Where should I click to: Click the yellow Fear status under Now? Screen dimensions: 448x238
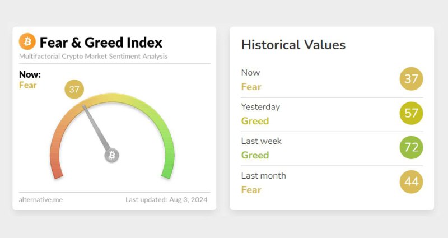(x=27, y=85)
